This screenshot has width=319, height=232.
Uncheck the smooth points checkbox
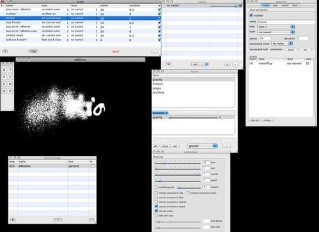[156, 211]
